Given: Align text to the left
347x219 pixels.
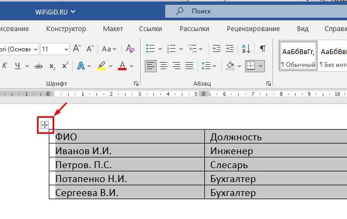Looking at the screenshot, I should 151,66.
